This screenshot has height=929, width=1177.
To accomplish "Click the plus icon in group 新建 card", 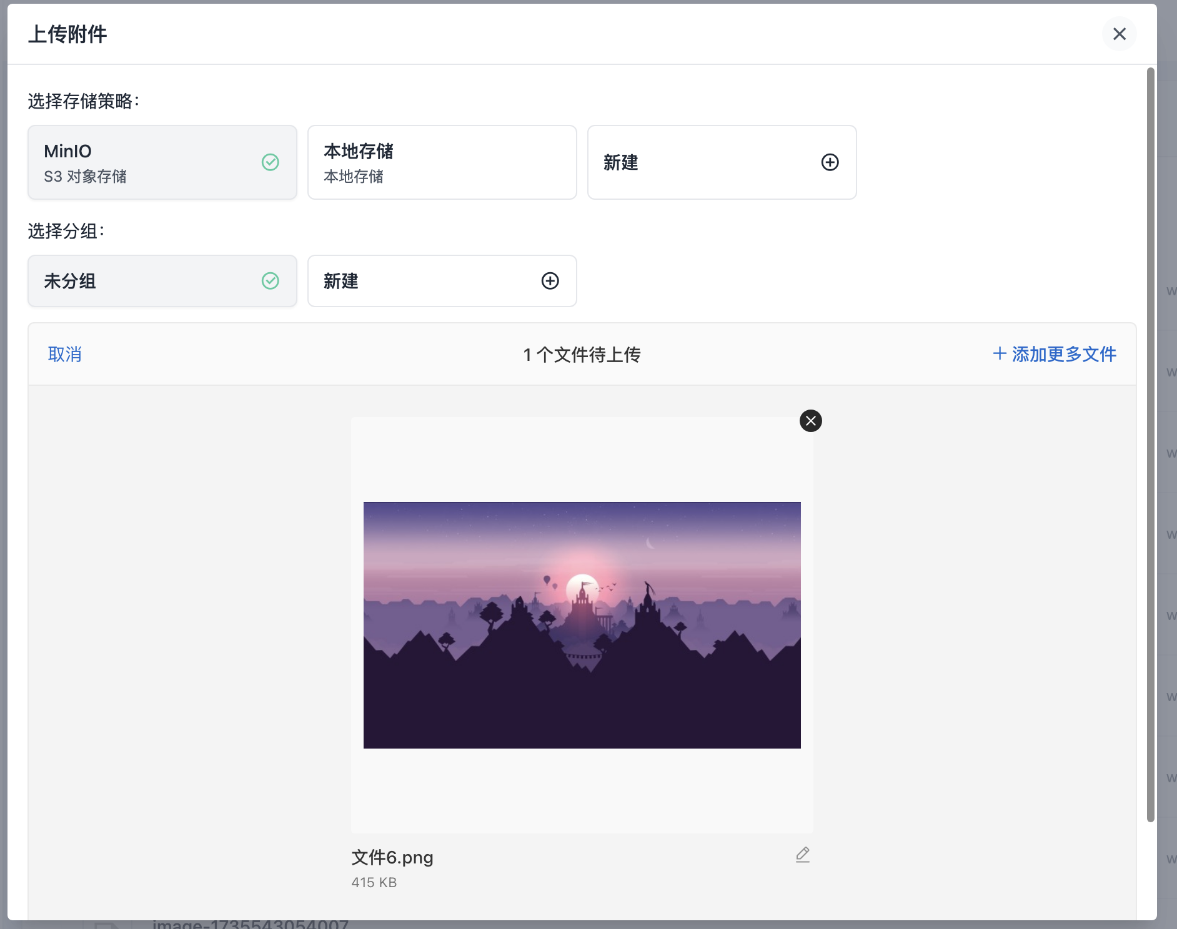I will pos(550,281).
